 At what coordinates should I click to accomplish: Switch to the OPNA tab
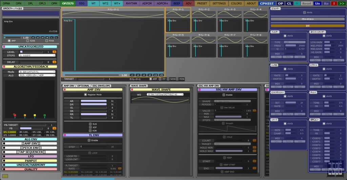[x=6, y=3]
